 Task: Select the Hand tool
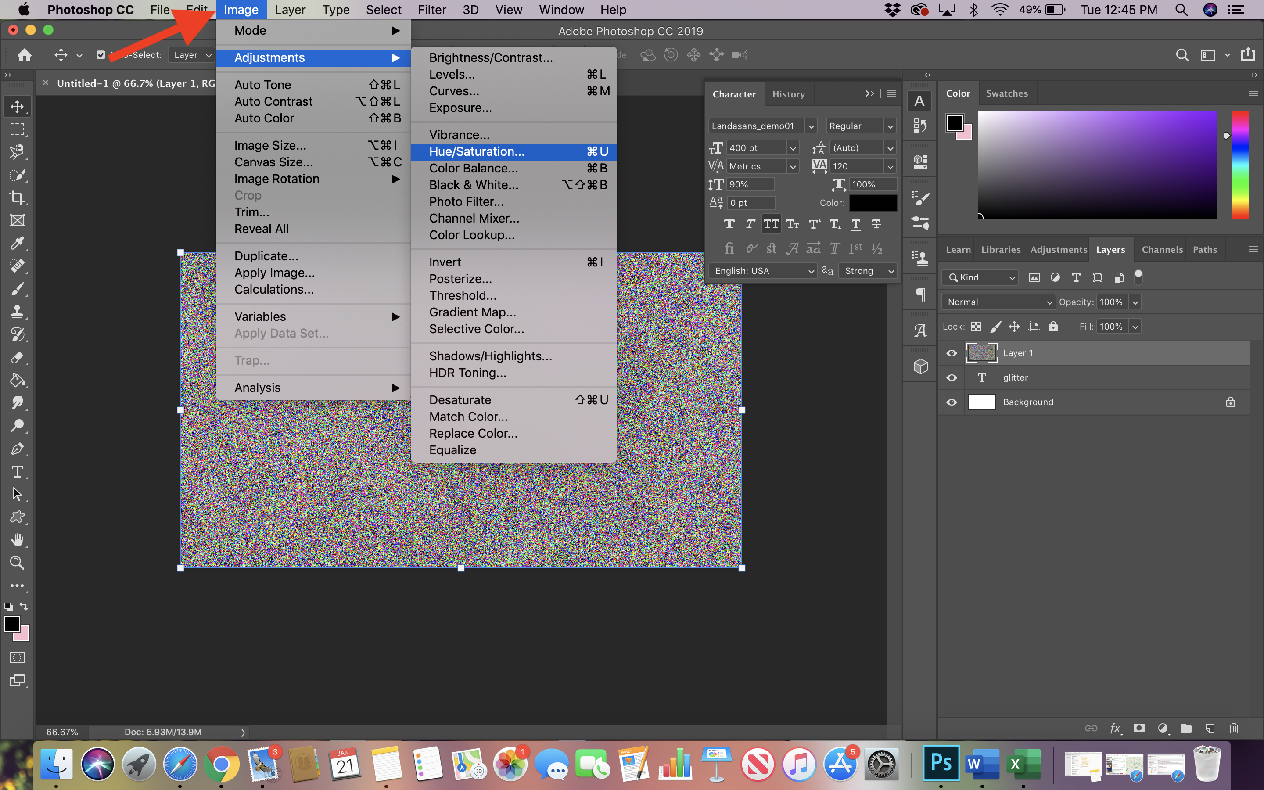17,540
